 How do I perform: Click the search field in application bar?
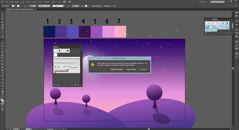click(217, 2)
